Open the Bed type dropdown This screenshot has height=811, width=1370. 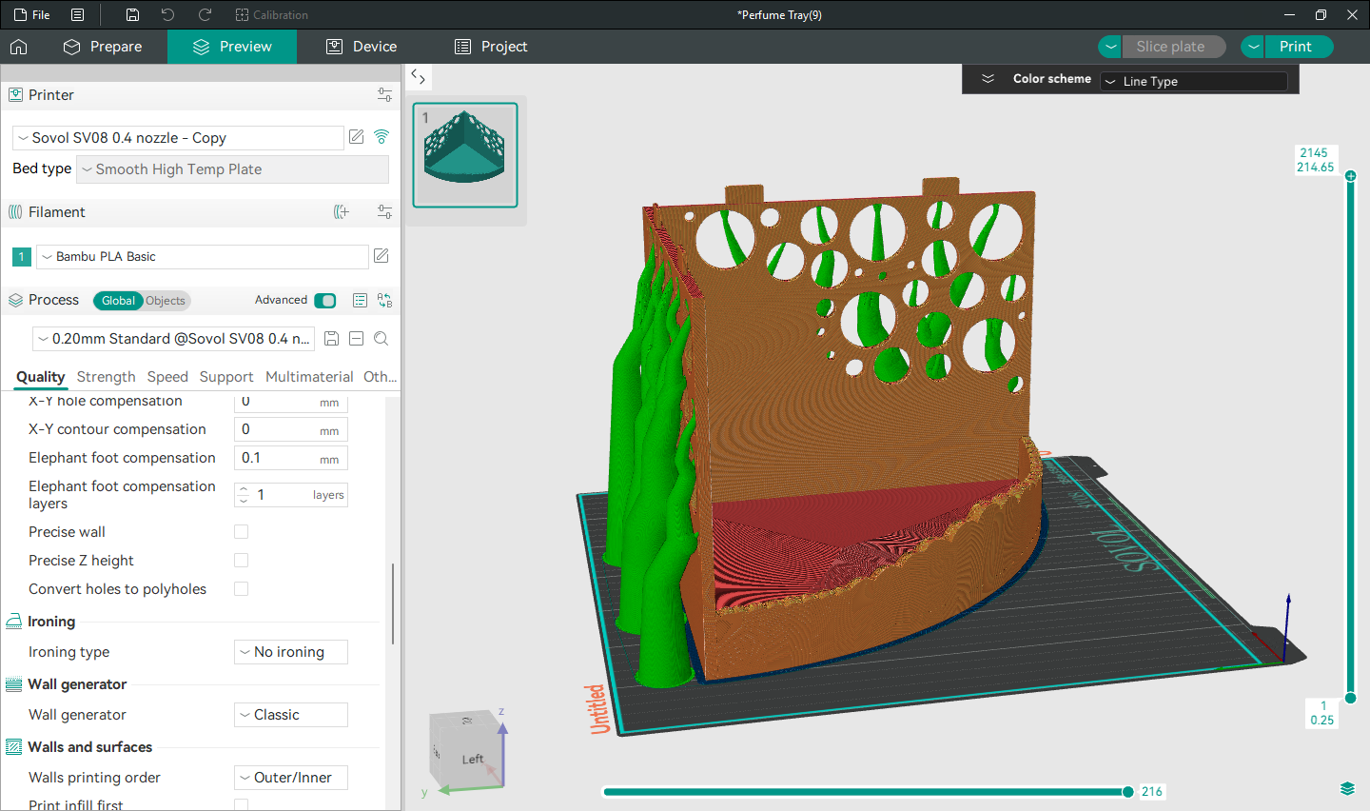232,169
